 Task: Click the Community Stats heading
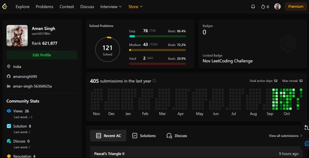coord(23,101)
